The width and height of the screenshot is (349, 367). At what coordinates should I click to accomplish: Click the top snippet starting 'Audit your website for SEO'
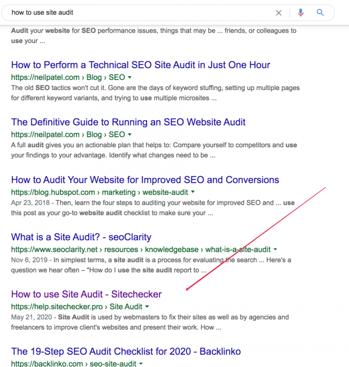(154, 35)
